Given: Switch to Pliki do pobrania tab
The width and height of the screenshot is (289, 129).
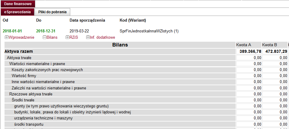Looking at the screenshot, I should (x=52, y=12).
